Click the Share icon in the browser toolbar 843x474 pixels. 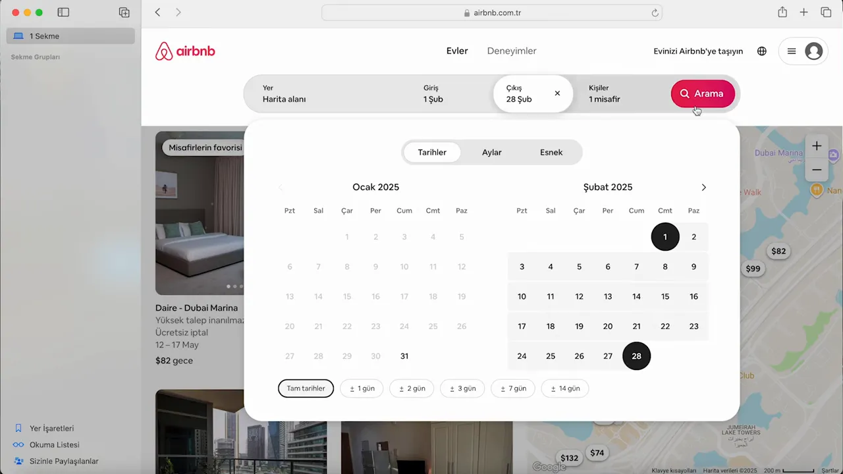(x=782, y=12)
